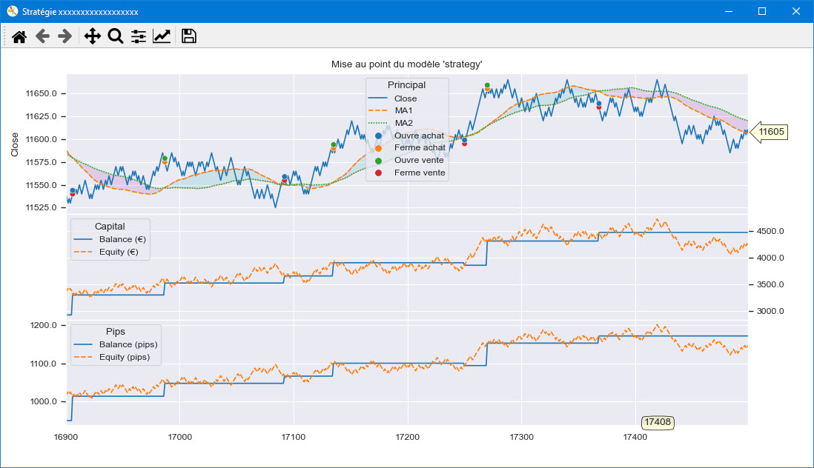814x468 pixels.
Task: Save the figure with floppy disk icon
Action: pos(189,36)
